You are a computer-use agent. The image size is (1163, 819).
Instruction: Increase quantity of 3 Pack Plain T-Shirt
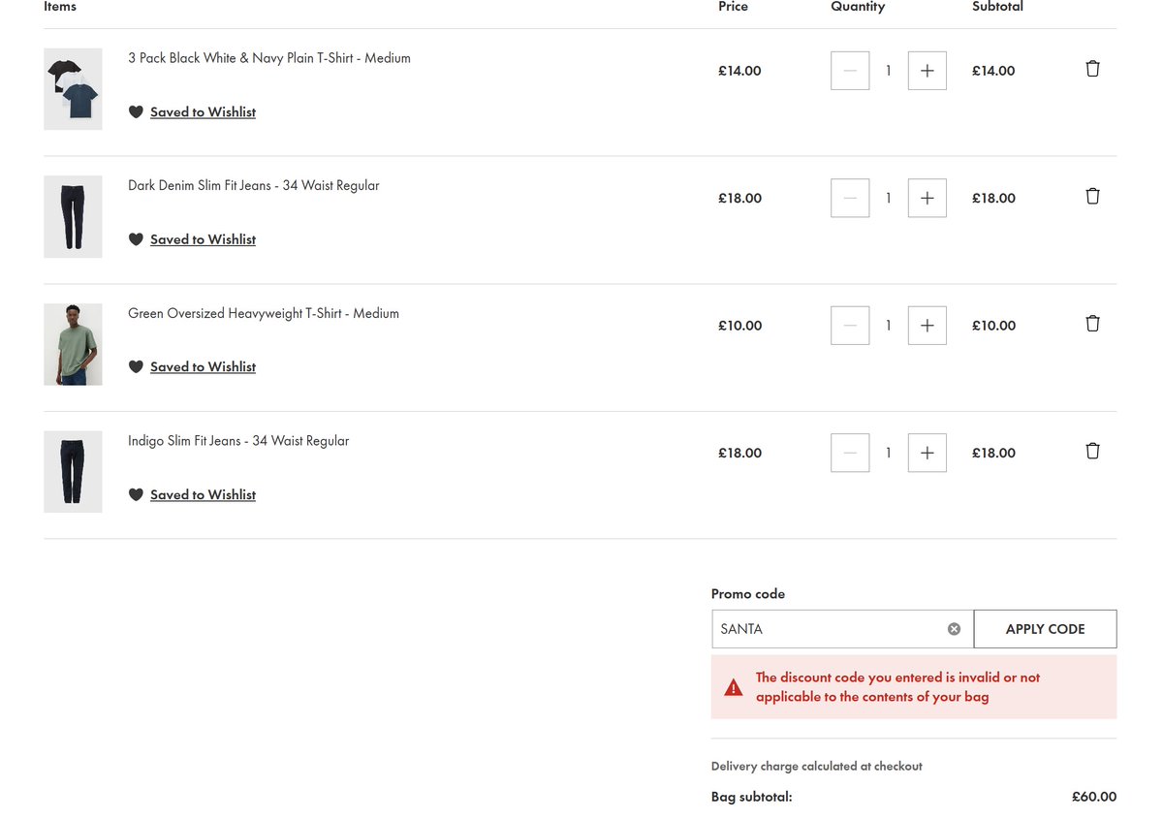[x=927, y=71]
